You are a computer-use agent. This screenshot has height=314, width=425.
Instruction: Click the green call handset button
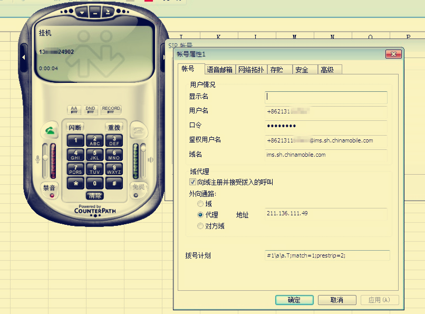pos(50,131)
